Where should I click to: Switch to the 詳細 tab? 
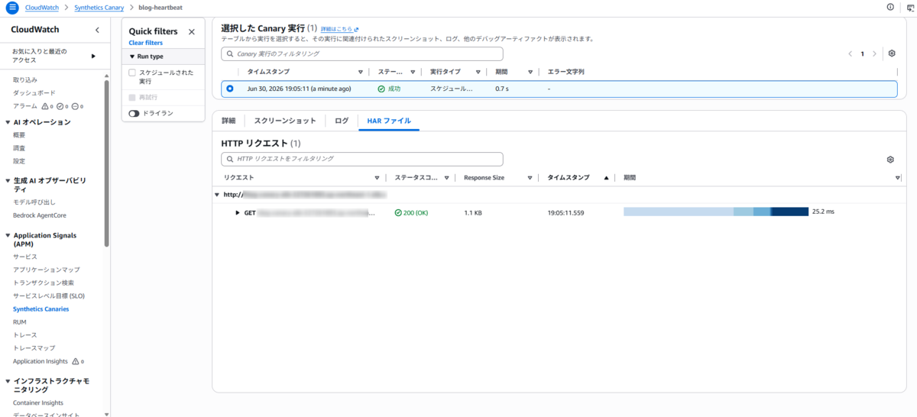[x=228, y=121]
